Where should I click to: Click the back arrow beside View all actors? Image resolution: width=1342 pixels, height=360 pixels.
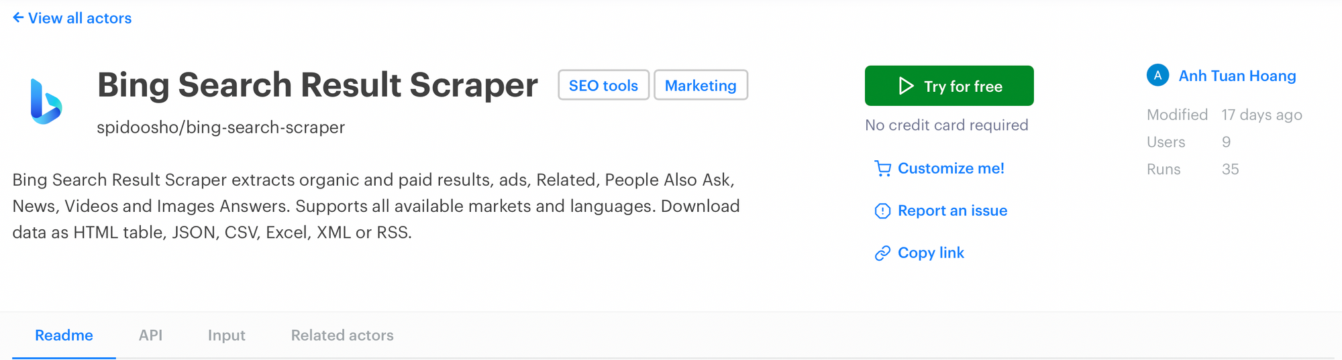18,17
